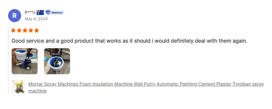Click the yellow sprayer product thumbnail

(x=19, y=87)
